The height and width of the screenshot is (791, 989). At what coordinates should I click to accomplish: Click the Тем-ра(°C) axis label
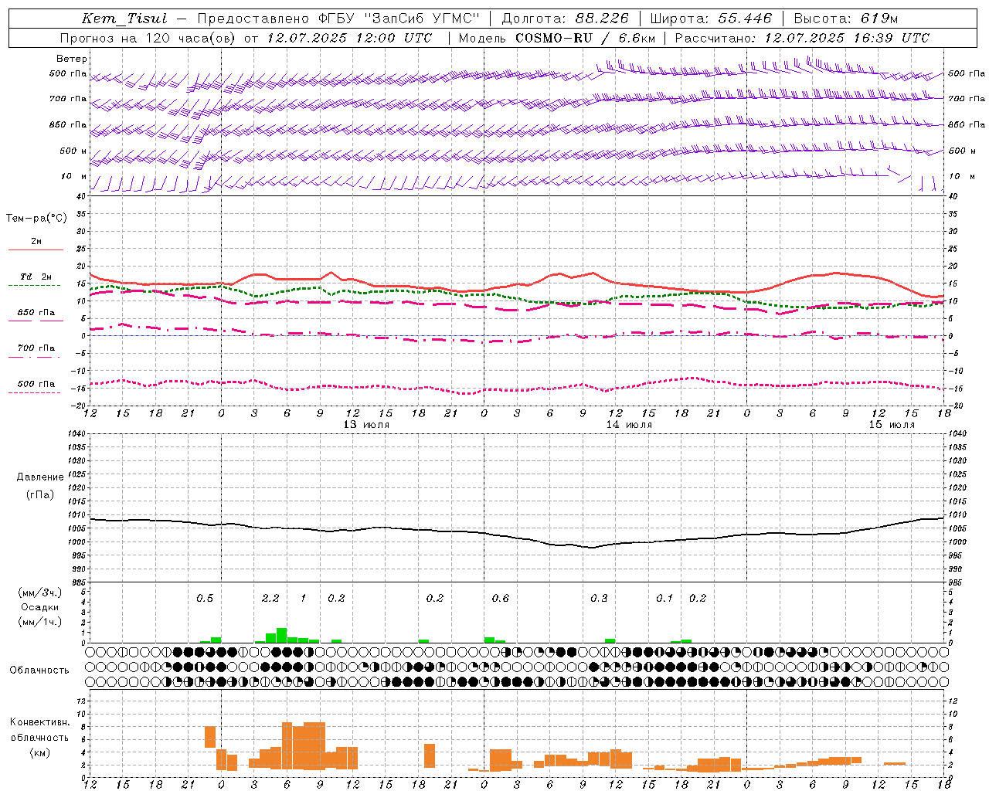tap(36, 219)
